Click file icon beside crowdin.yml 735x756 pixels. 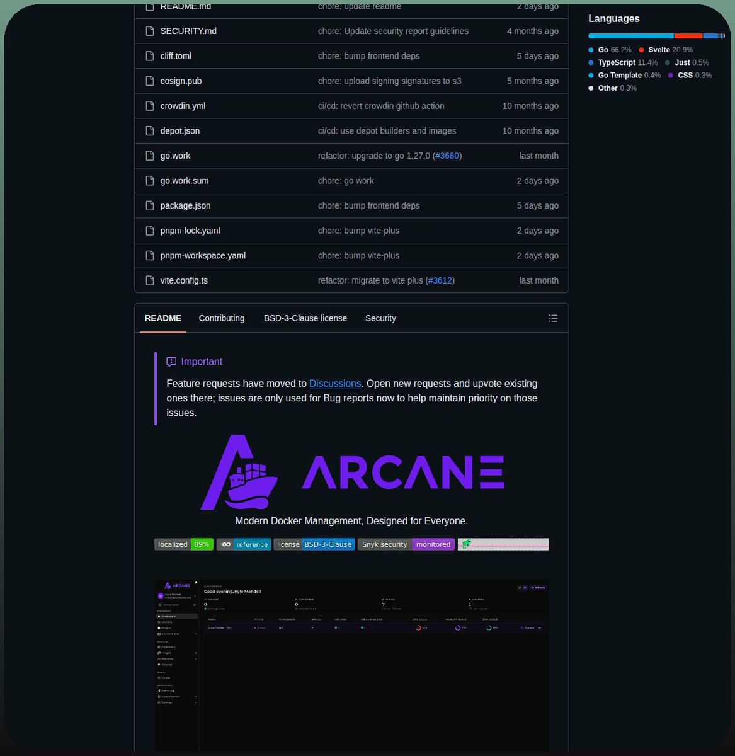(x=149, y=106)
